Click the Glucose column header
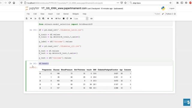This screenshot has height=108, width=192. click(x=56, y=70)
